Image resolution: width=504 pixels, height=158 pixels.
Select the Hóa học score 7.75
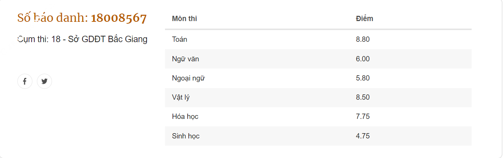point(363,117)
